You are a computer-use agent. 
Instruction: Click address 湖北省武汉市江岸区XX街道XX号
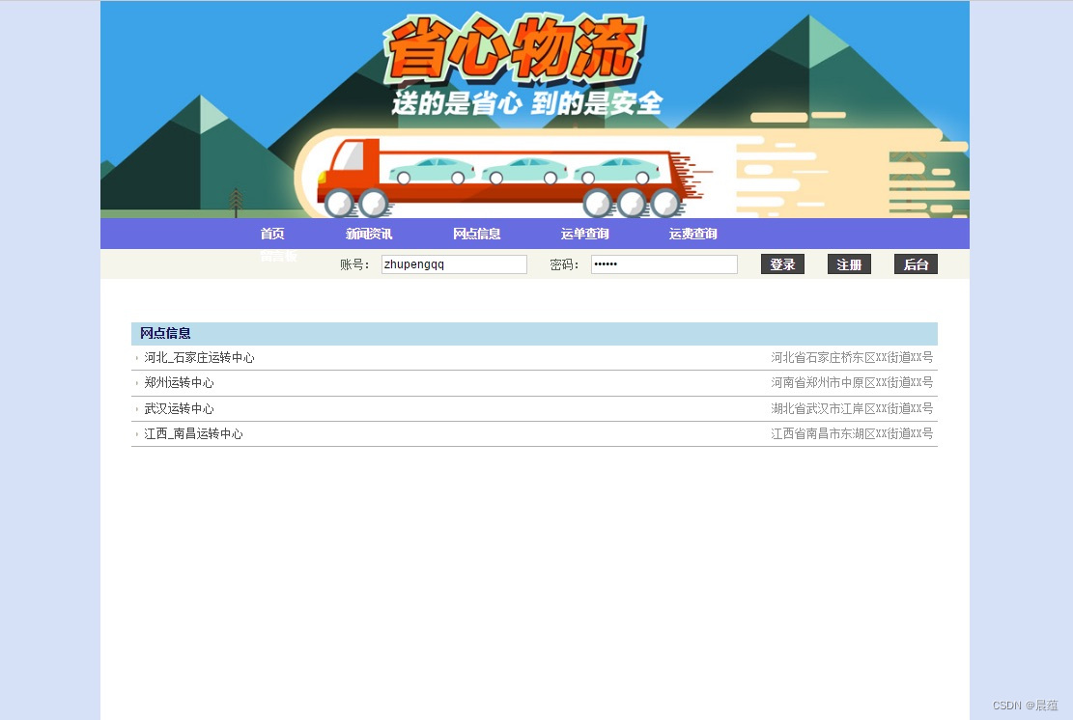click(852, 408)
